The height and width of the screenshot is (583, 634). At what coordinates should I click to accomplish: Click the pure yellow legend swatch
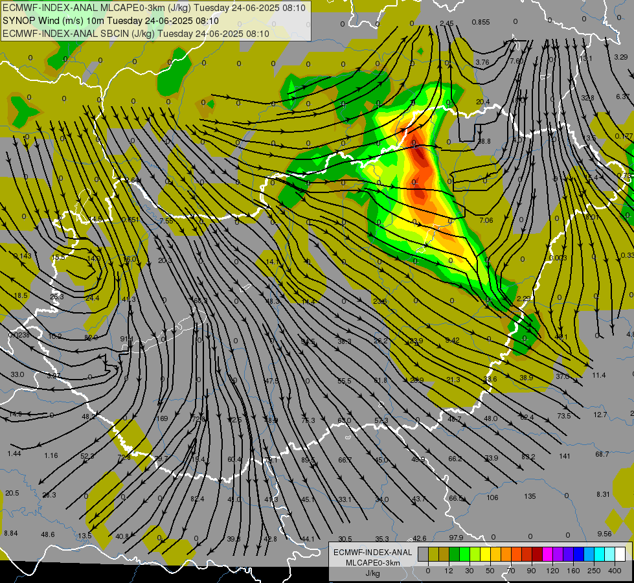point(485,554)
